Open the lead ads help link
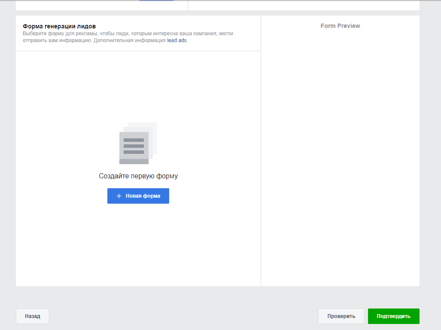The height and width of the screenshot is (330, 441). point(177,41)
